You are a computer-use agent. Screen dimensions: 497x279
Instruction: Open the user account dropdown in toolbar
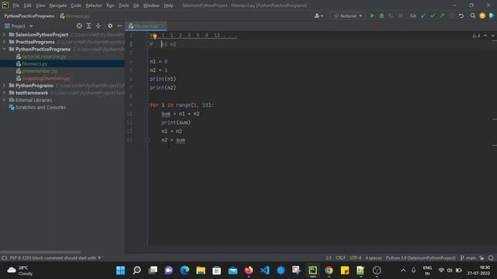tap(318, 15)
